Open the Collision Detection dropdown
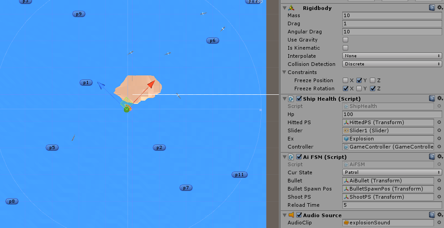Viewport: 444px width, 228px height. [392, 64]
